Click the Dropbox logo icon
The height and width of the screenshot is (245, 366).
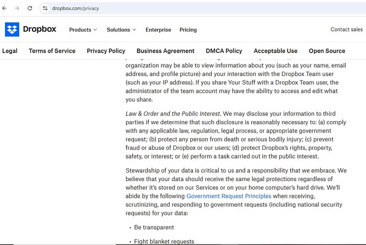12,29
